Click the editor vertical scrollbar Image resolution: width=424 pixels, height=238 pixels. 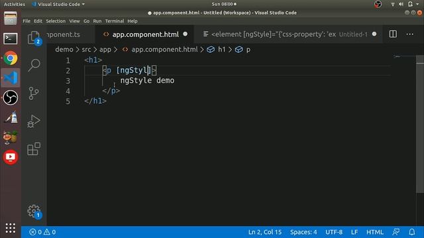point(420,124)
